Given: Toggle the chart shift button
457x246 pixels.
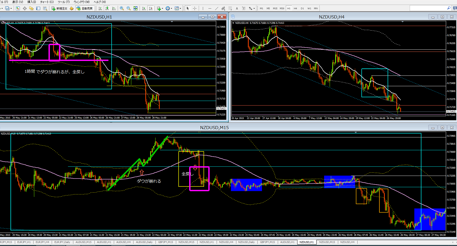Looking at the screenshot, I should (151, 8).
